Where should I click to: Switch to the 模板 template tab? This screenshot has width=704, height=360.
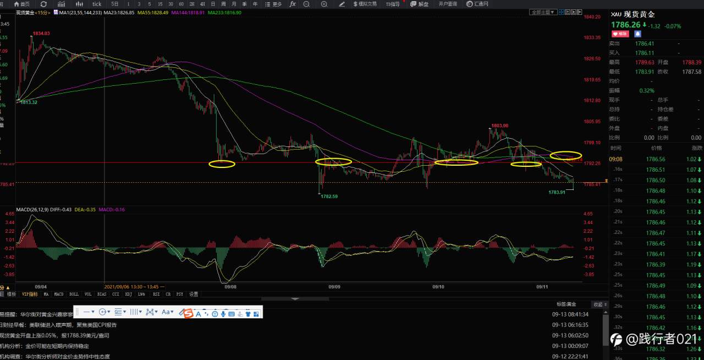point(12,294)
